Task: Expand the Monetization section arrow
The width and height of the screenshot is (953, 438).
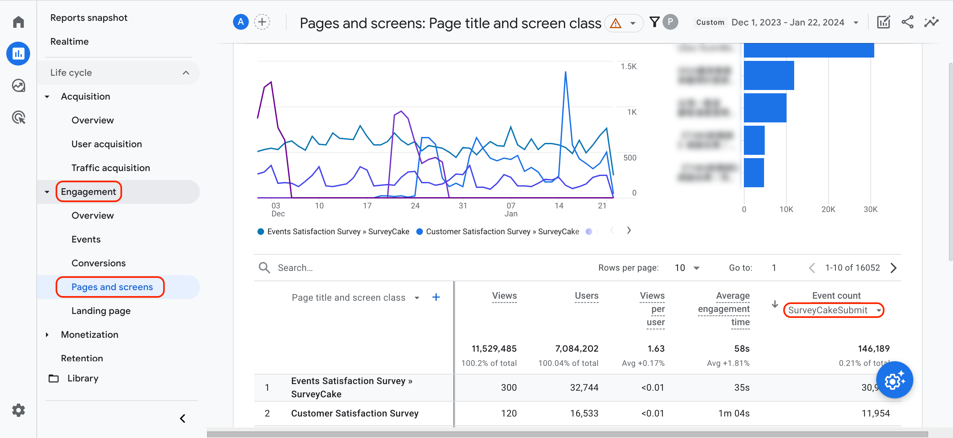Action: click(x=47, y=334)
